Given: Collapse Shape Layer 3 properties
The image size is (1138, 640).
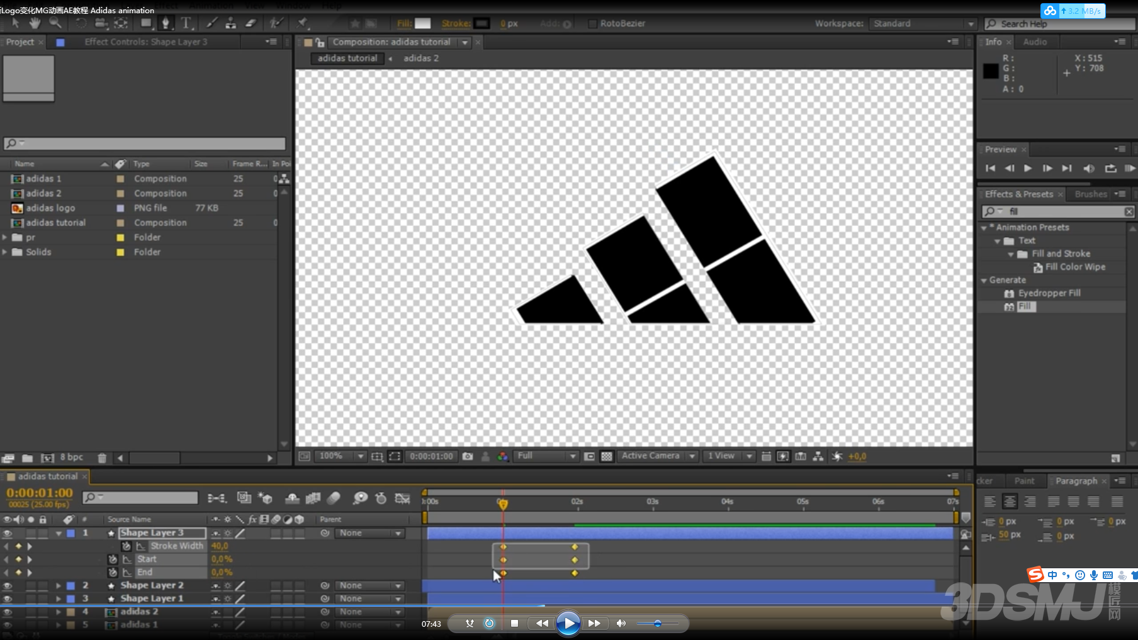Looking at the screenshot, I should pyautogui.click(x=59, y=533).
